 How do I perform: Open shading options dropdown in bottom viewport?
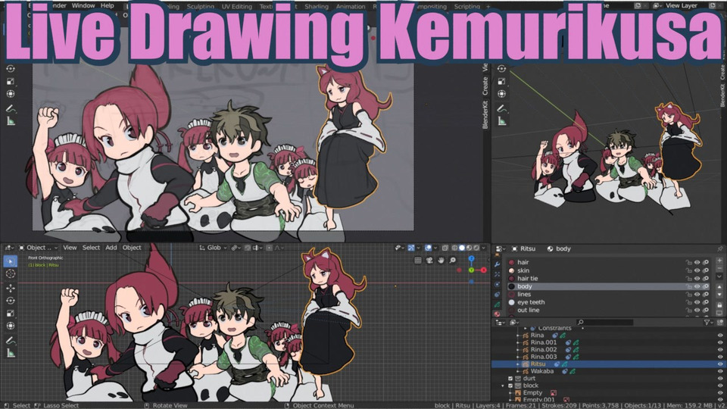click(484, 248)
